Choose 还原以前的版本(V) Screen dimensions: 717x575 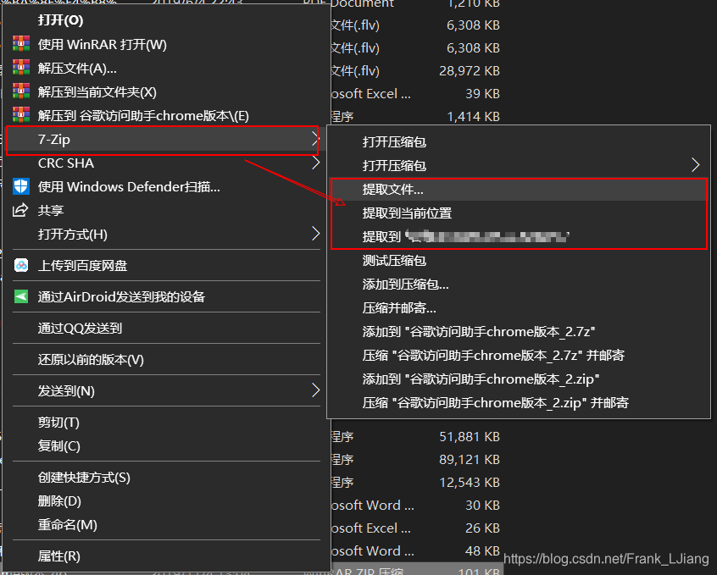[x=166, y=360]
